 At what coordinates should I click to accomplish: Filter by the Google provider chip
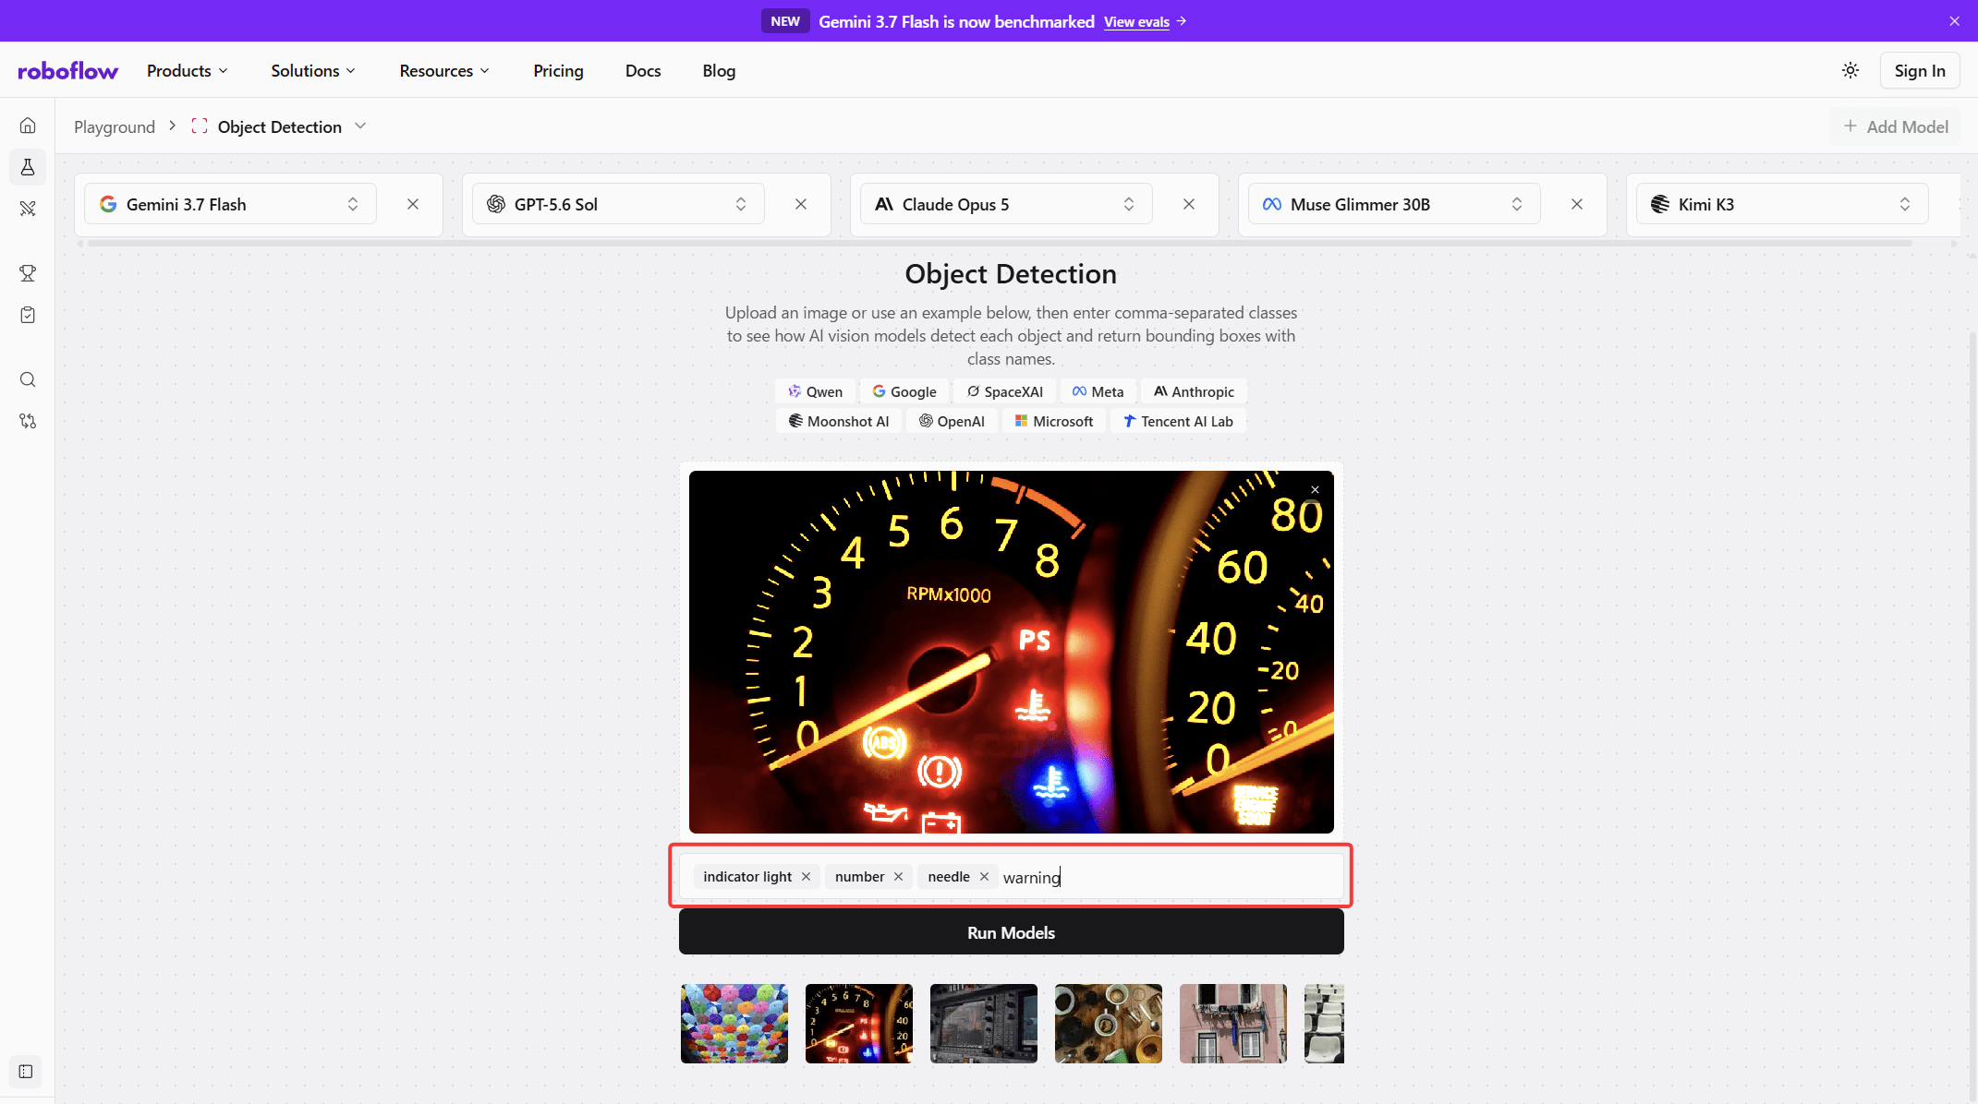pos(904,391)
